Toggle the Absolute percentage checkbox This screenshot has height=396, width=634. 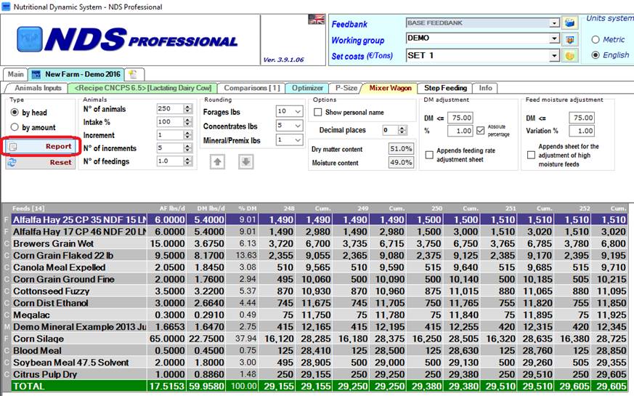coord(480,130)
